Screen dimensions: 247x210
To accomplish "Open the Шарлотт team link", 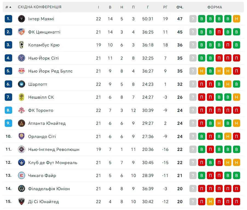I will (x=38, y=84).
